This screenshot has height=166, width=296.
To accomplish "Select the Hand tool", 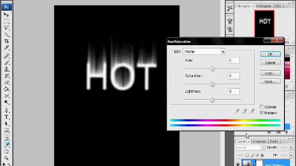I will coord(6,151).
